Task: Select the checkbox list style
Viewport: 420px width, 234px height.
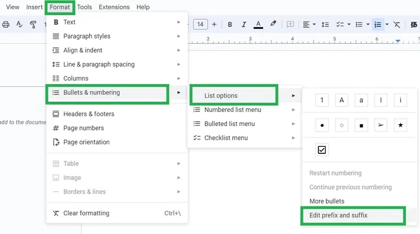Action: coord(322,150)
